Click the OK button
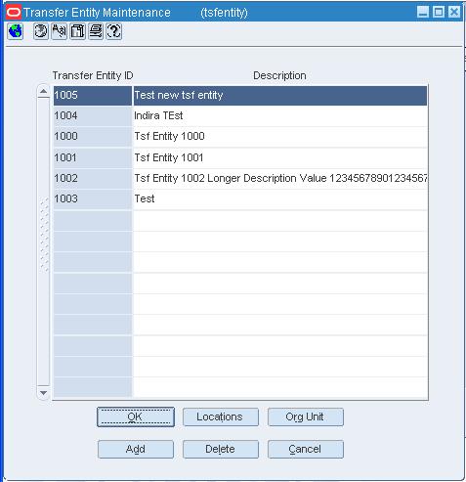Viewport: 466px width, 482px height. [x=136, y=416]
